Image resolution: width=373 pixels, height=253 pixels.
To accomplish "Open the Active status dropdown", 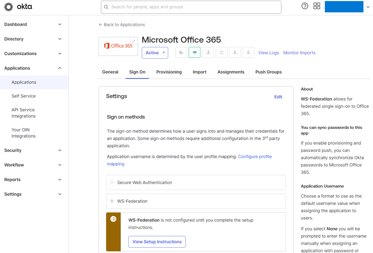I will (155, 53).
